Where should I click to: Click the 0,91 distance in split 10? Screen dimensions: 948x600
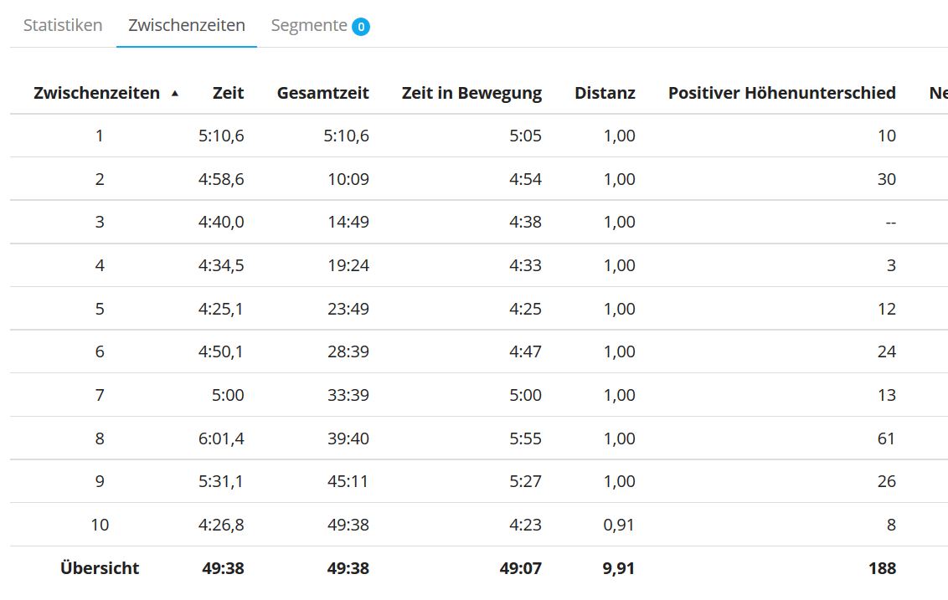pyautogui.click(x=619, y=525)
